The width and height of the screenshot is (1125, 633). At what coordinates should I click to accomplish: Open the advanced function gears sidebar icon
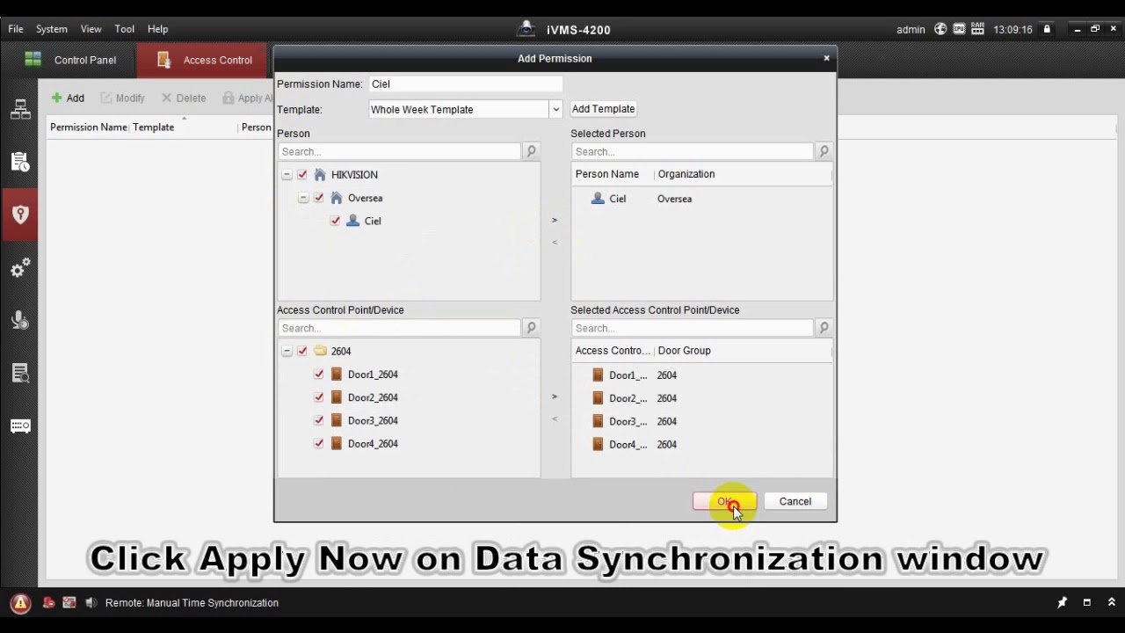coord(20,268)
